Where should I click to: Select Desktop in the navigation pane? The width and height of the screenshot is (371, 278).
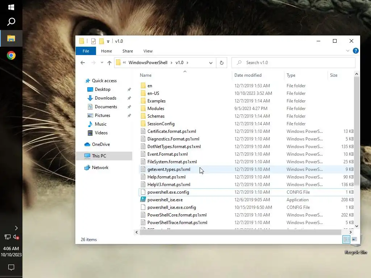pyautogui.click(x=103, y=89)
